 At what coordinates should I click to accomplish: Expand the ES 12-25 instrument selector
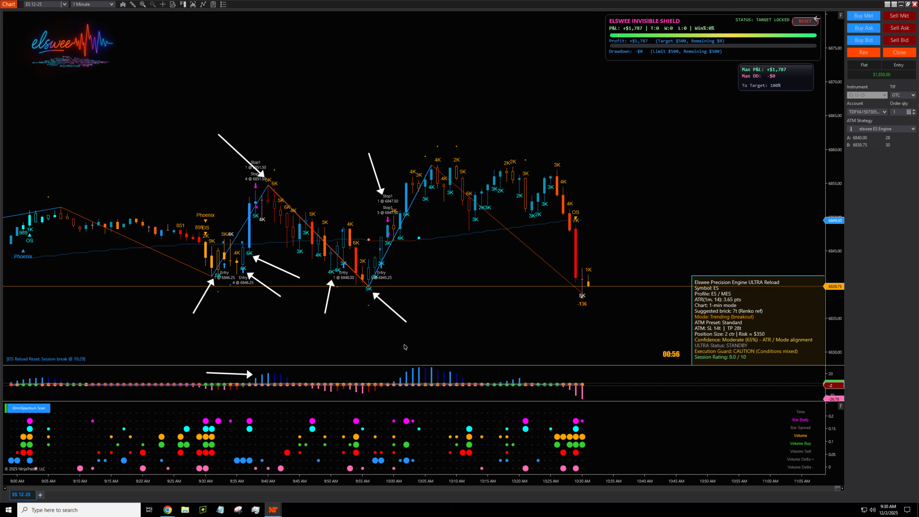[x=64, y=4]
